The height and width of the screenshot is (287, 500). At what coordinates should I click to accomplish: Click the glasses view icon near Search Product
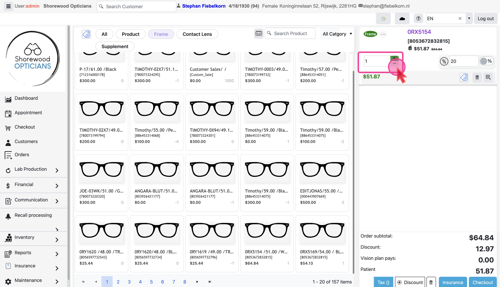click(x=259, y=34)
